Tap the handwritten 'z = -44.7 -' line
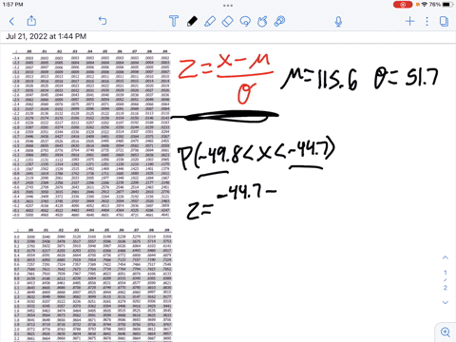Image resolution: width=456 pixels, height=342 pixels. point(231,202)
